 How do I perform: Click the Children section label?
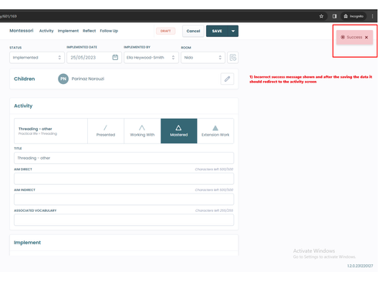tap(24, 79)
